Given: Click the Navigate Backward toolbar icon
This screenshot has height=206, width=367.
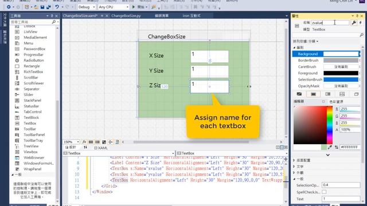Looking at the screenshot, I should tap(9, 7).
